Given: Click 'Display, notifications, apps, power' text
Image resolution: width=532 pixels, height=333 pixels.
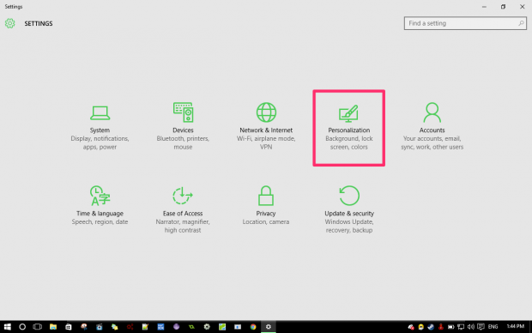Looking at the screenshot, I should [100, 142].
